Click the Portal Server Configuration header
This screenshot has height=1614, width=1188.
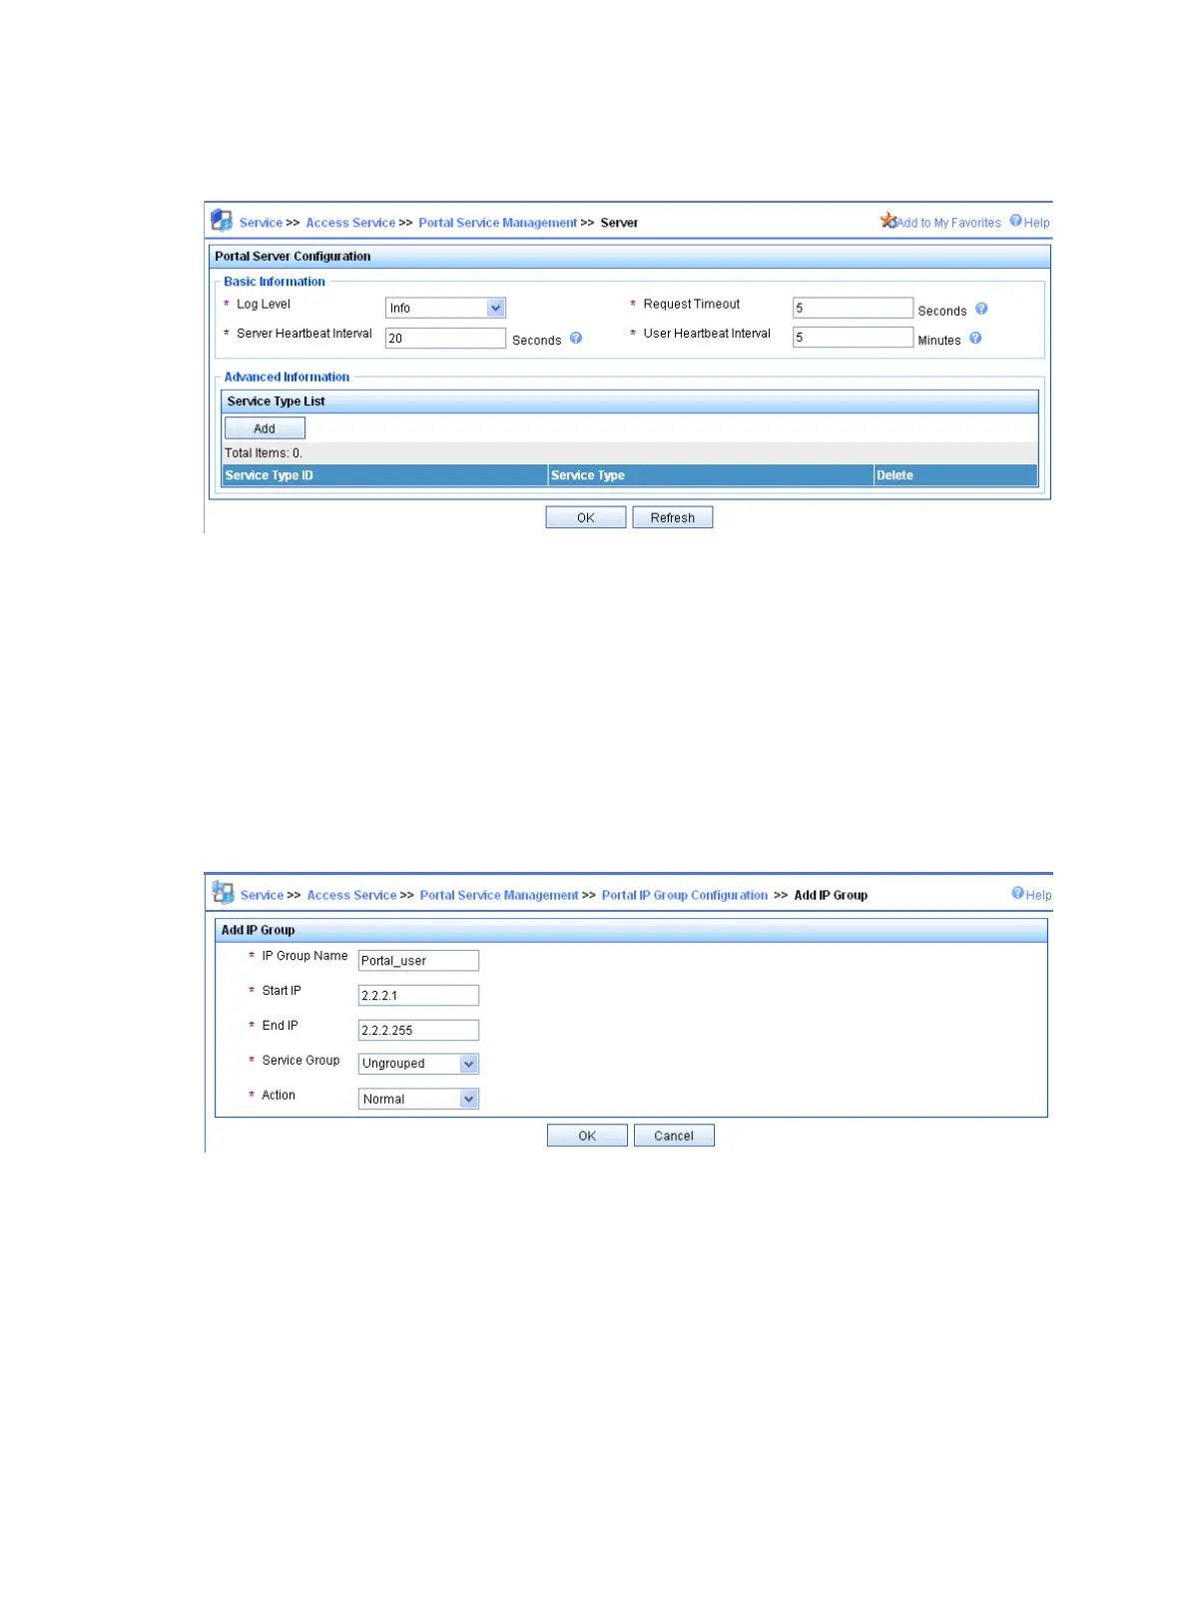pos(630,257)
